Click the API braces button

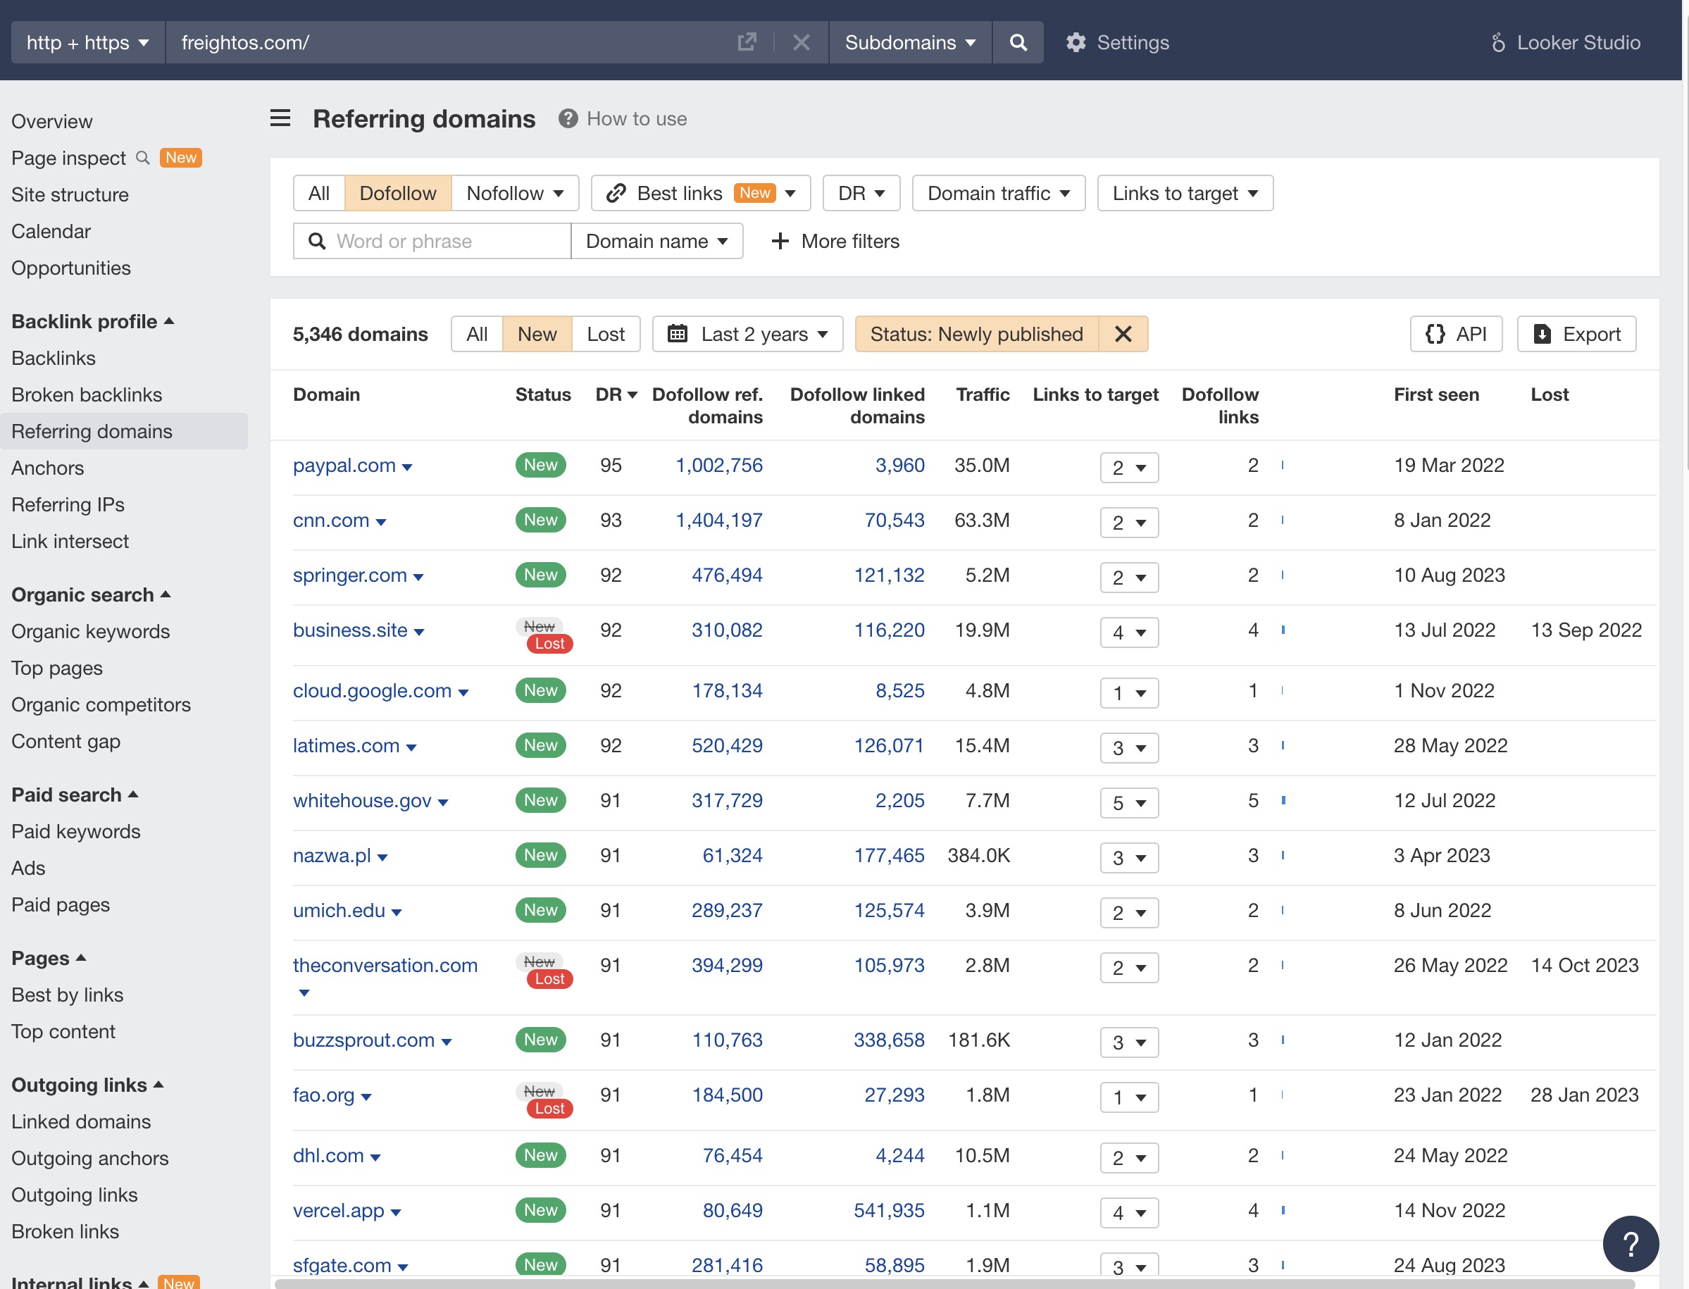[x=1455, y=334]
